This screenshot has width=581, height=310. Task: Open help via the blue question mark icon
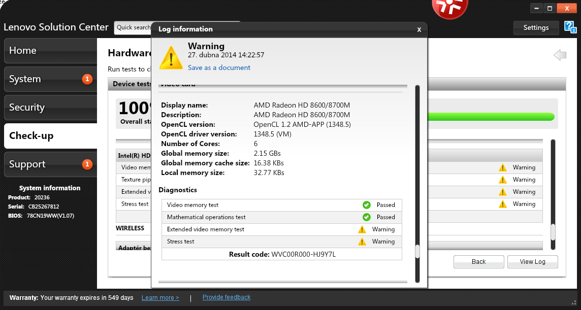point(570,27)
